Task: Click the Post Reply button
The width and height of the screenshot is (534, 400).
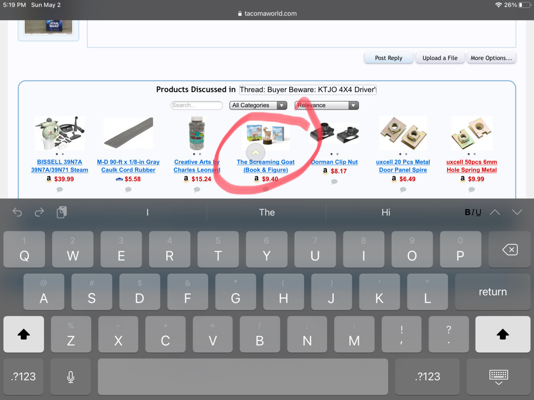Action: point(388,58)
